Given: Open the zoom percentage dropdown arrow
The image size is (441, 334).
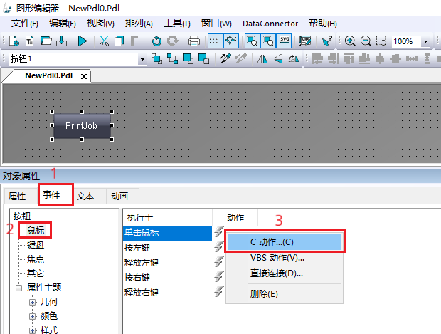Looking at the screenshot, I should click(425, 42).
